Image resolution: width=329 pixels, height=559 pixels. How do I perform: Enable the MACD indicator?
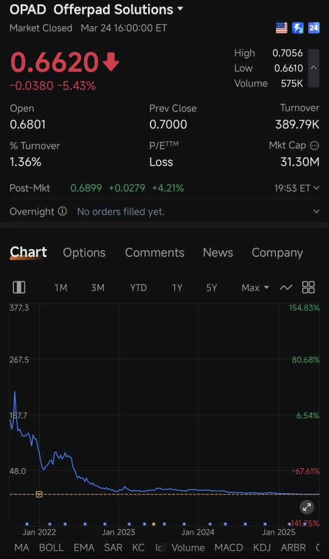tap(228, 547)
